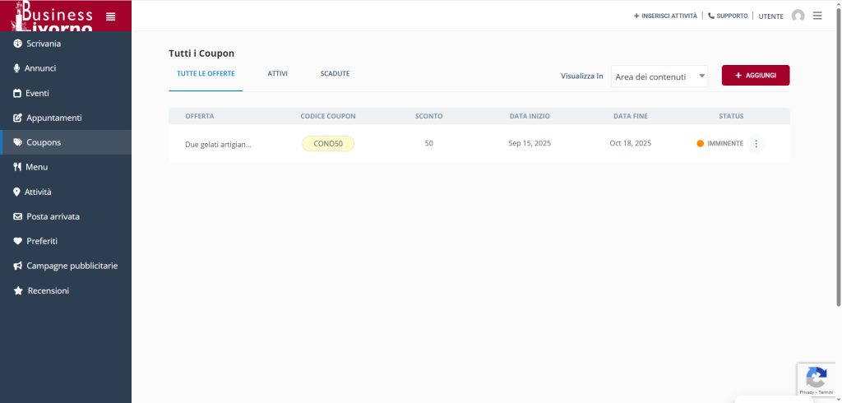842x403 pixels.
Task: Open the Supporto link
Action: click(728, 16)
